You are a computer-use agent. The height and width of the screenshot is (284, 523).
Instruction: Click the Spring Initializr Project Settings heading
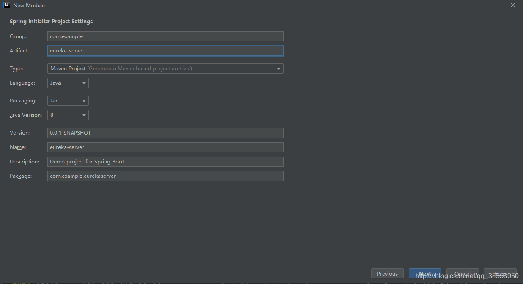point(51,22)
